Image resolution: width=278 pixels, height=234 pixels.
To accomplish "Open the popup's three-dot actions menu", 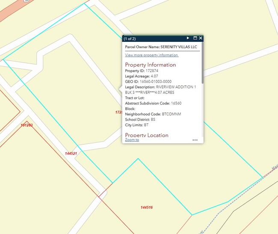I will click(195, 140).
